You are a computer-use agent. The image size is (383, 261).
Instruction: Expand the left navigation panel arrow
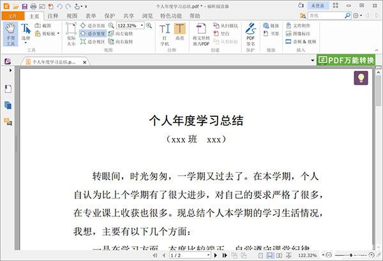click(10, 70)
